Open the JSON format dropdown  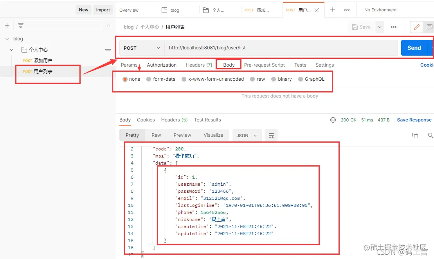247,136
